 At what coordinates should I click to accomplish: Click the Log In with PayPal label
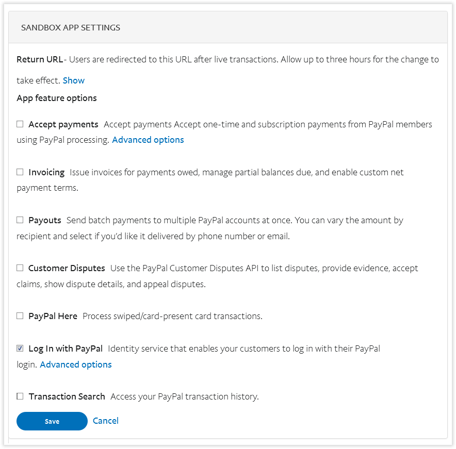point(66,348)
